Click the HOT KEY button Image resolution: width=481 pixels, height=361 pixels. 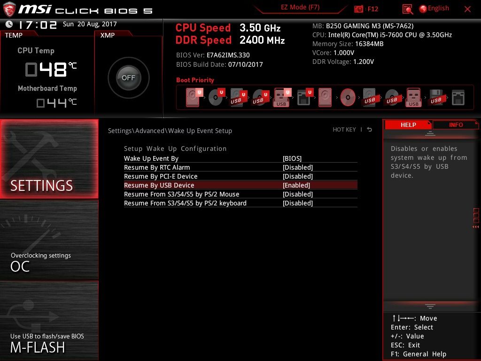point(344,130)
